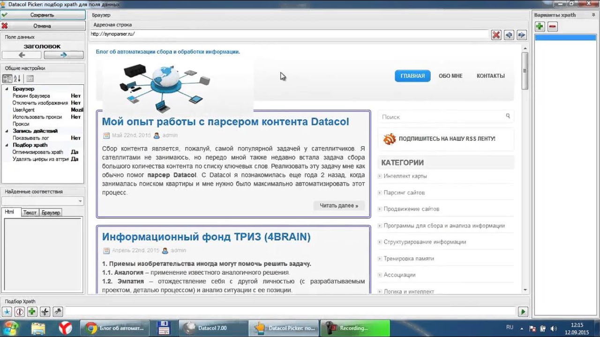600x337 pixels.
Task: Remove xpath variant with red minus
Action: (x=553, y=27)
